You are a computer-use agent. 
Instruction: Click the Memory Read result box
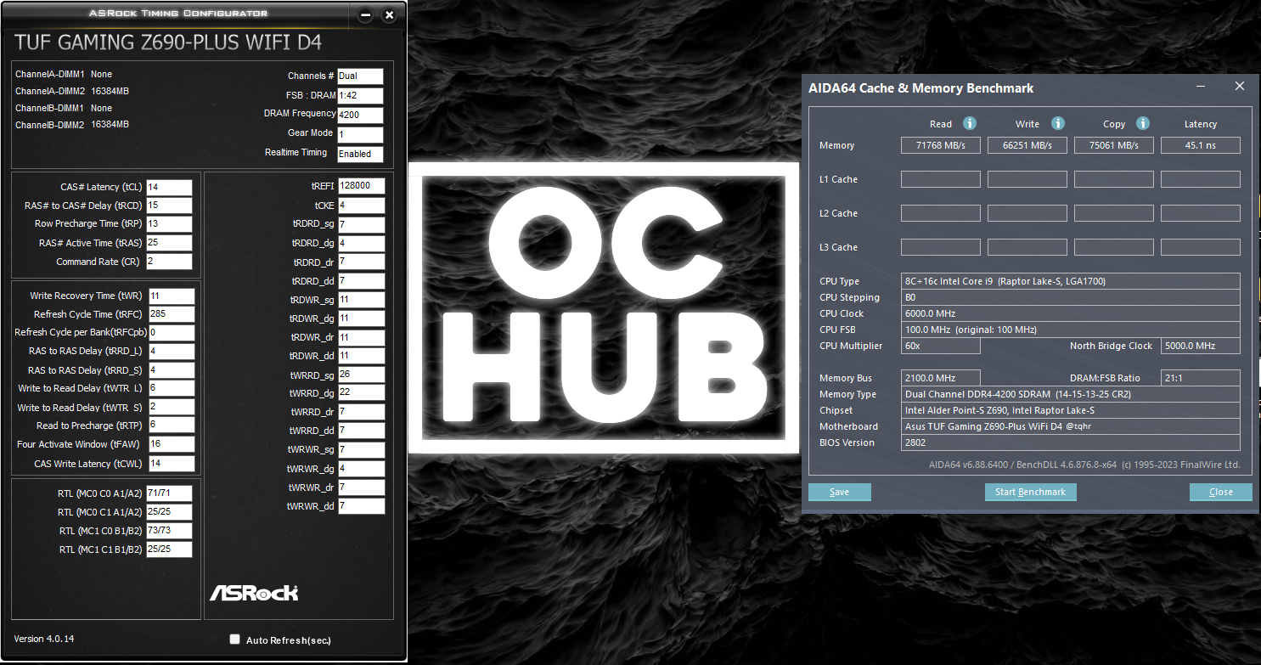coord(940,145)
